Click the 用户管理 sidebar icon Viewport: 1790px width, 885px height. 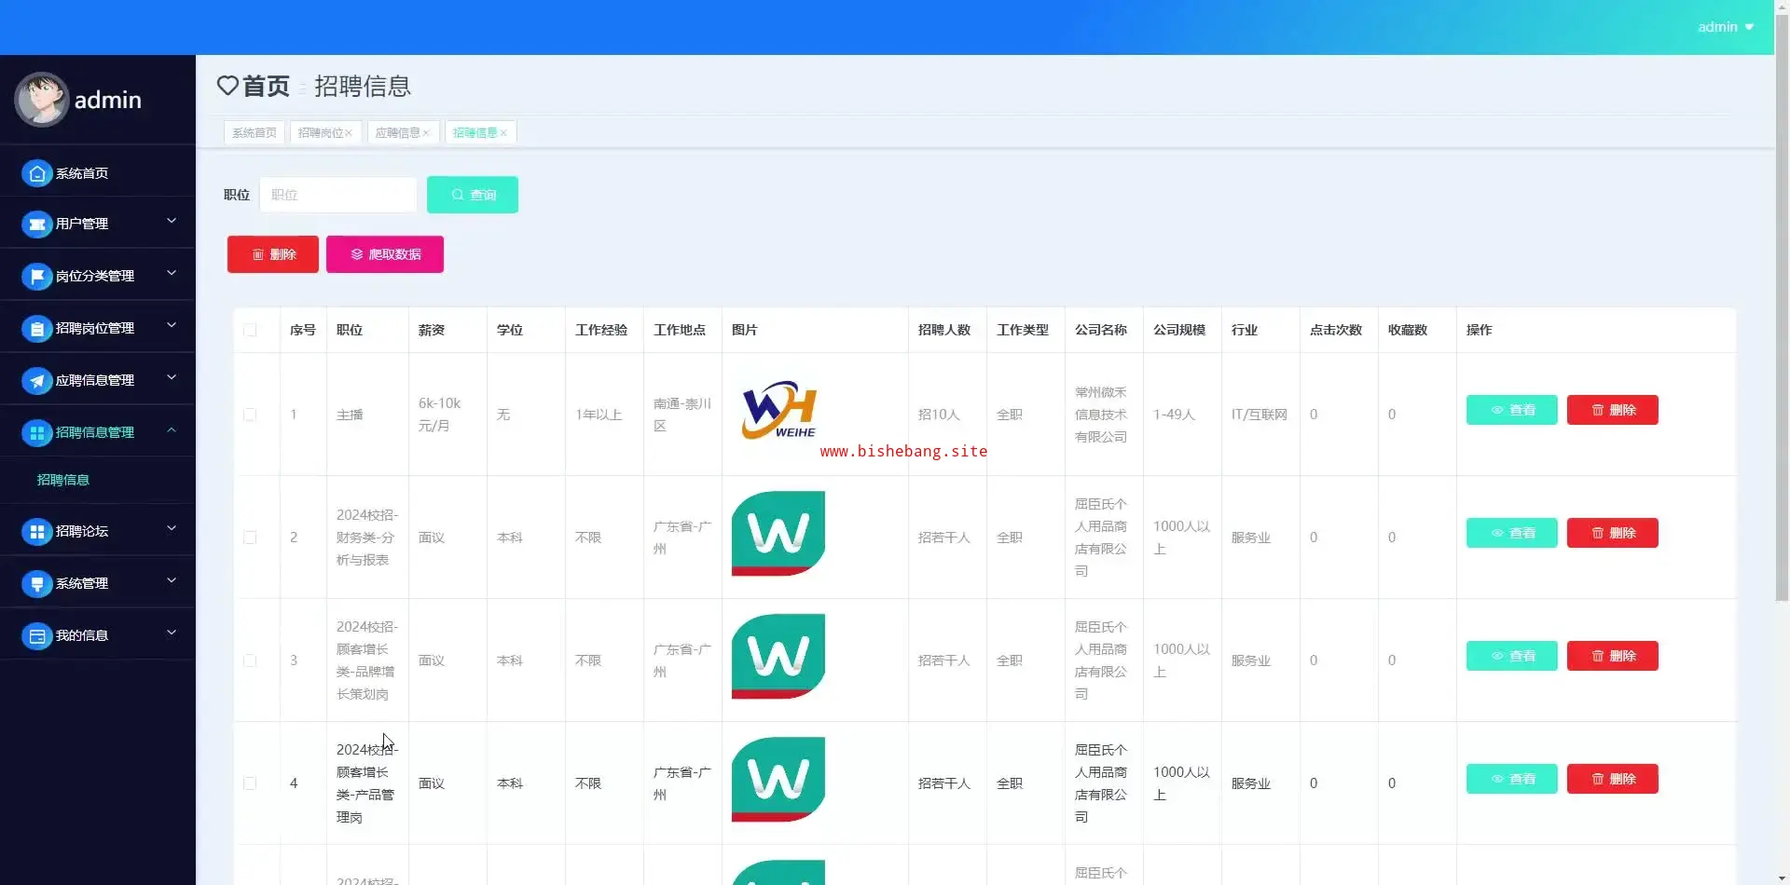click(36, 225)
